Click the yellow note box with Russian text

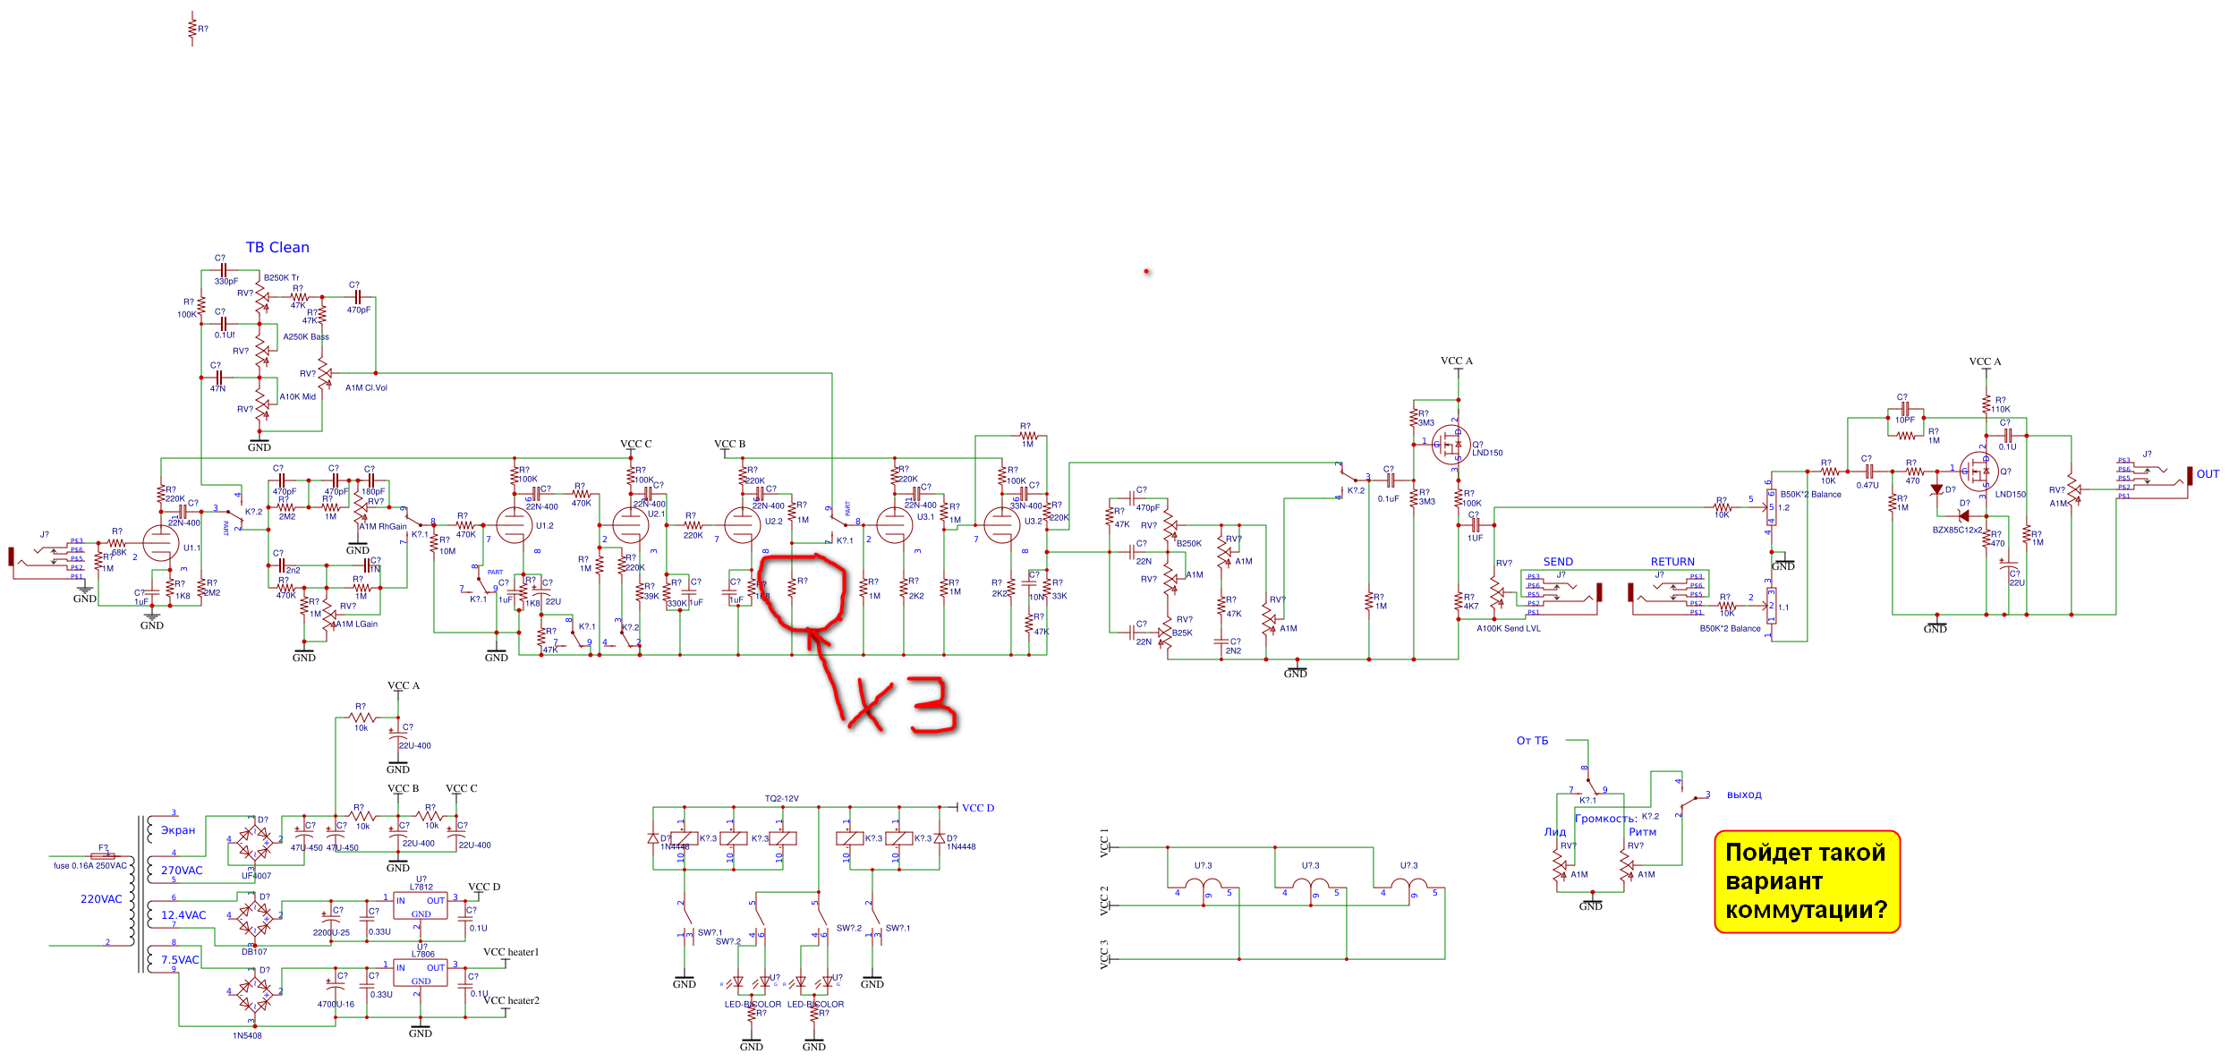pyautogui.click(x=1806, y=881)
